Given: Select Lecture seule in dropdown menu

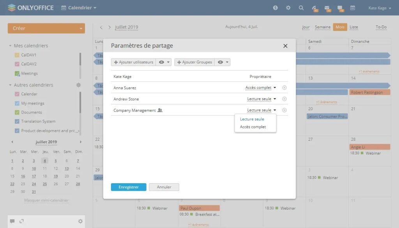Looking at the screenshot, I should (x=252, y=119).
